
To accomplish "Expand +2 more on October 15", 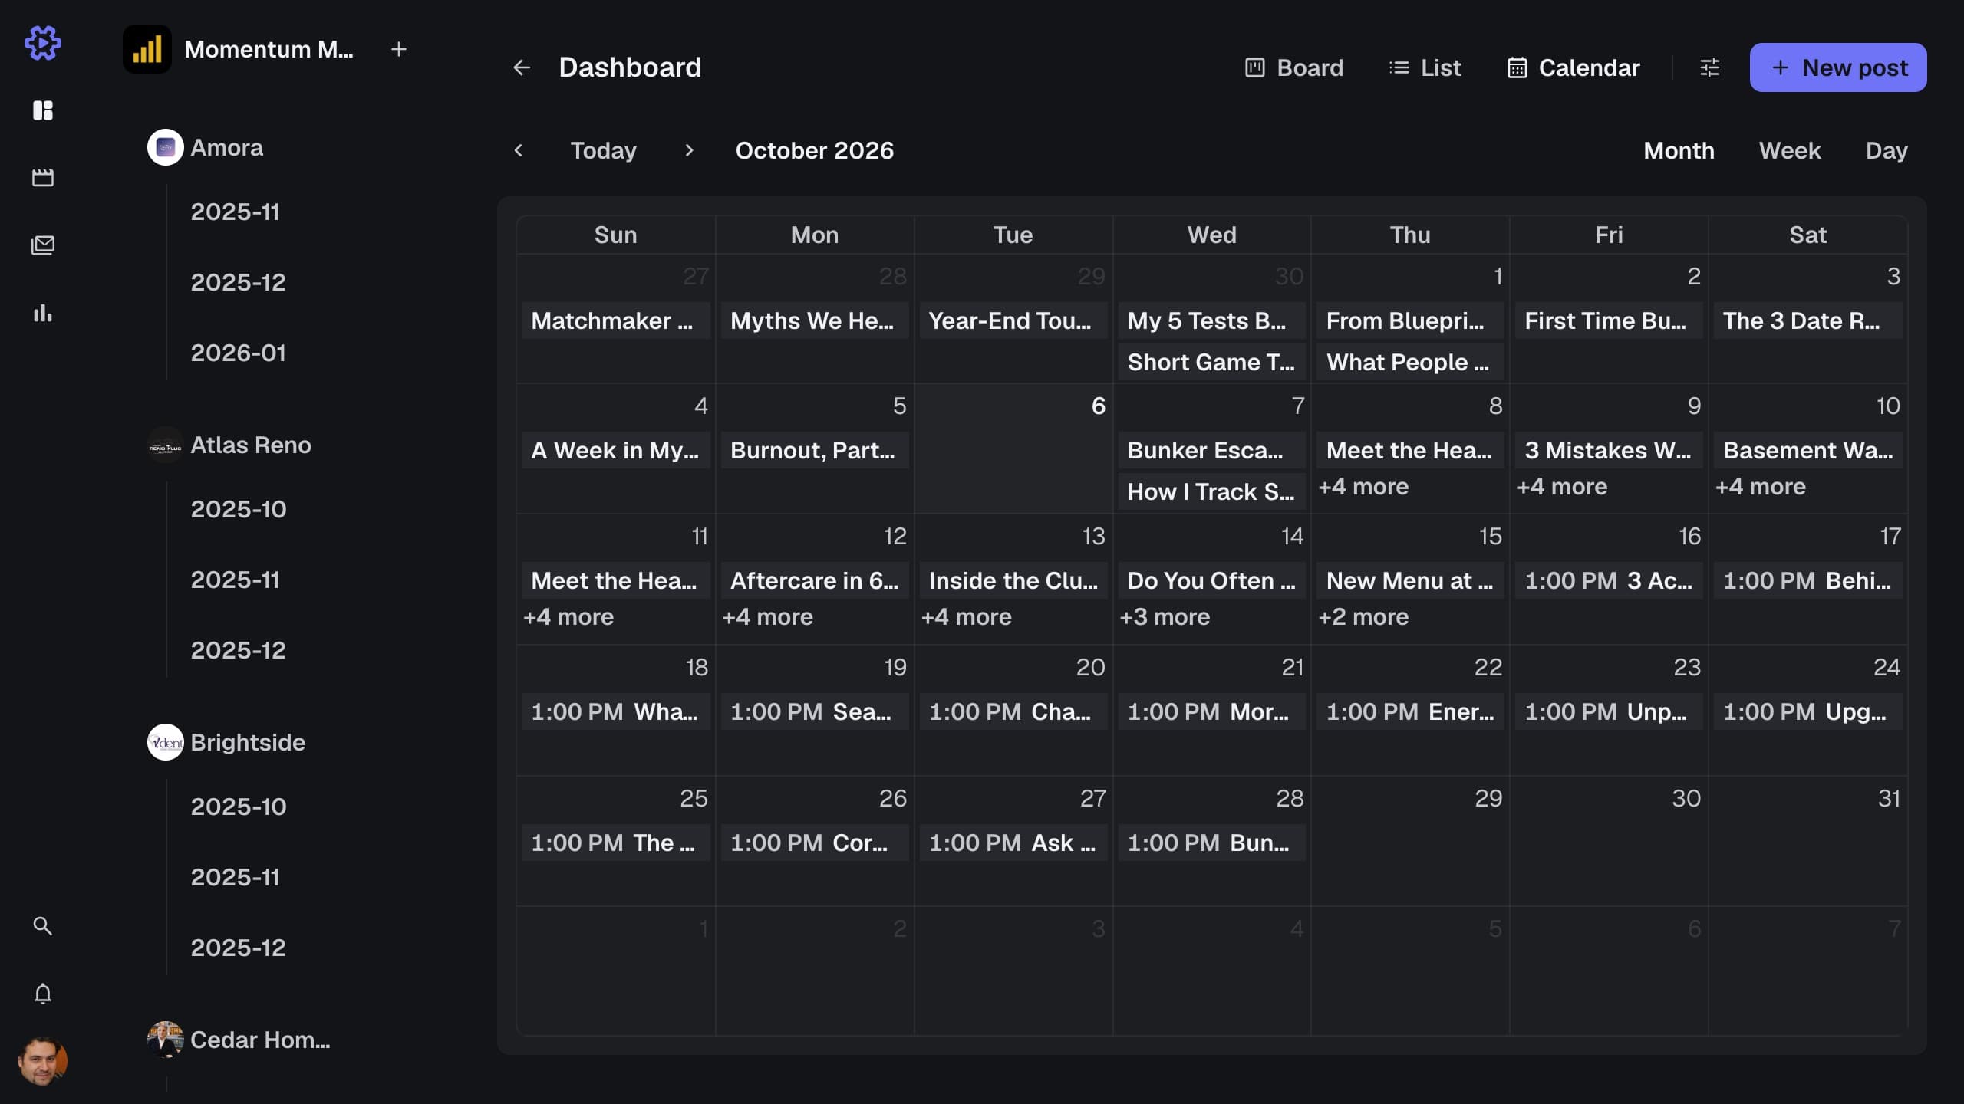I will pyautogui.click(x=1363, y=617).
